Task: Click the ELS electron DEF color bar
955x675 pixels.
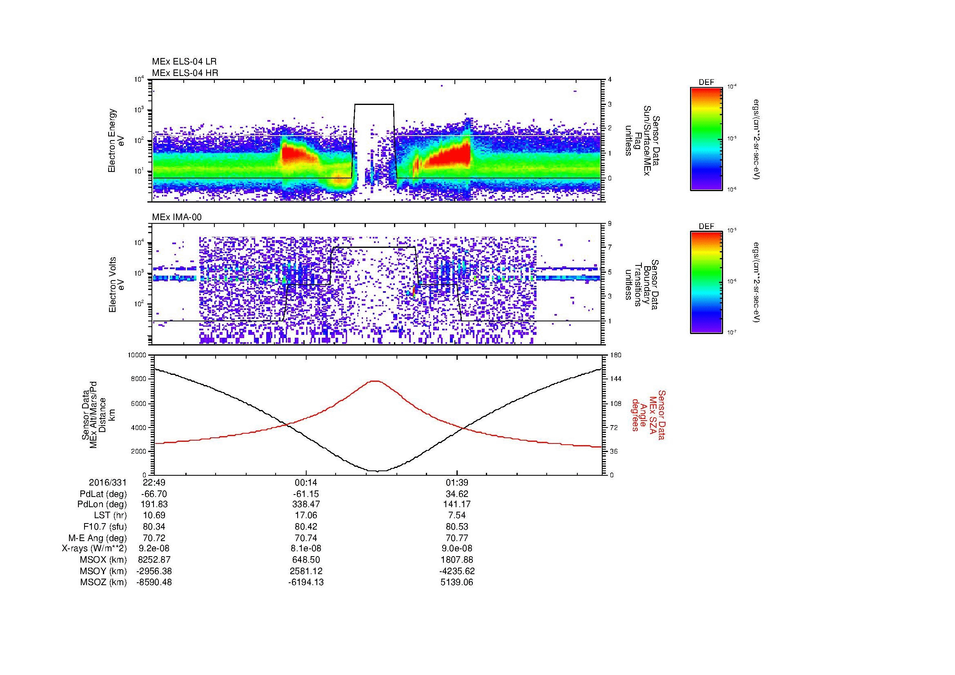Action: pos(706,138)
